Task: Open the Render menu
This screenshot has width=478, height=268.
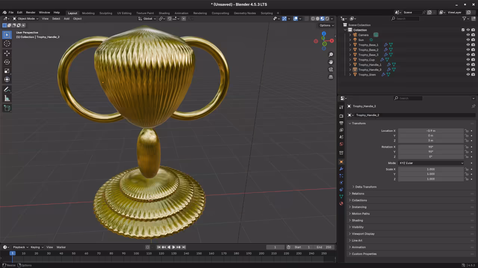Action: [30, 12]
